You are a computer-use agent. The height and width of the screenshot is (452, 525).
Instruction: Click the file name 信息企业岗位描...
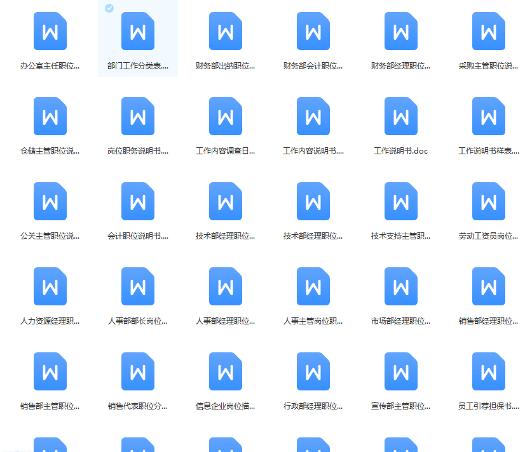click(226, 406)
